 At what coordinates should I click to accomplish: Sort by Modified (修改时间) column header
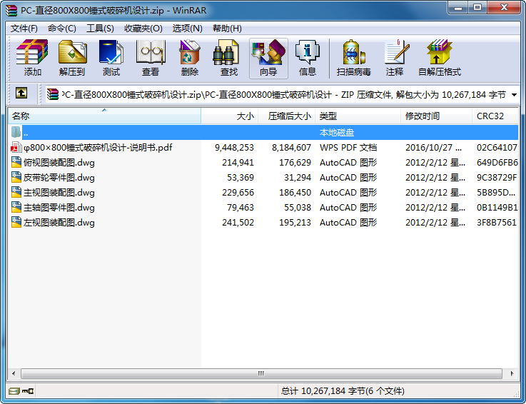[437, 116]
